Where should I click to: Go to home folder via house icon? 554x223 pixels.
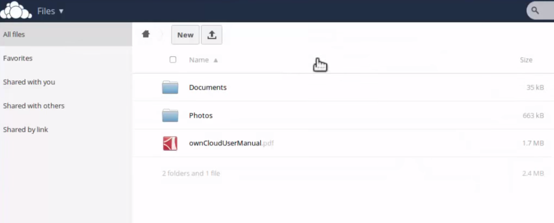[x=146, y=34]
